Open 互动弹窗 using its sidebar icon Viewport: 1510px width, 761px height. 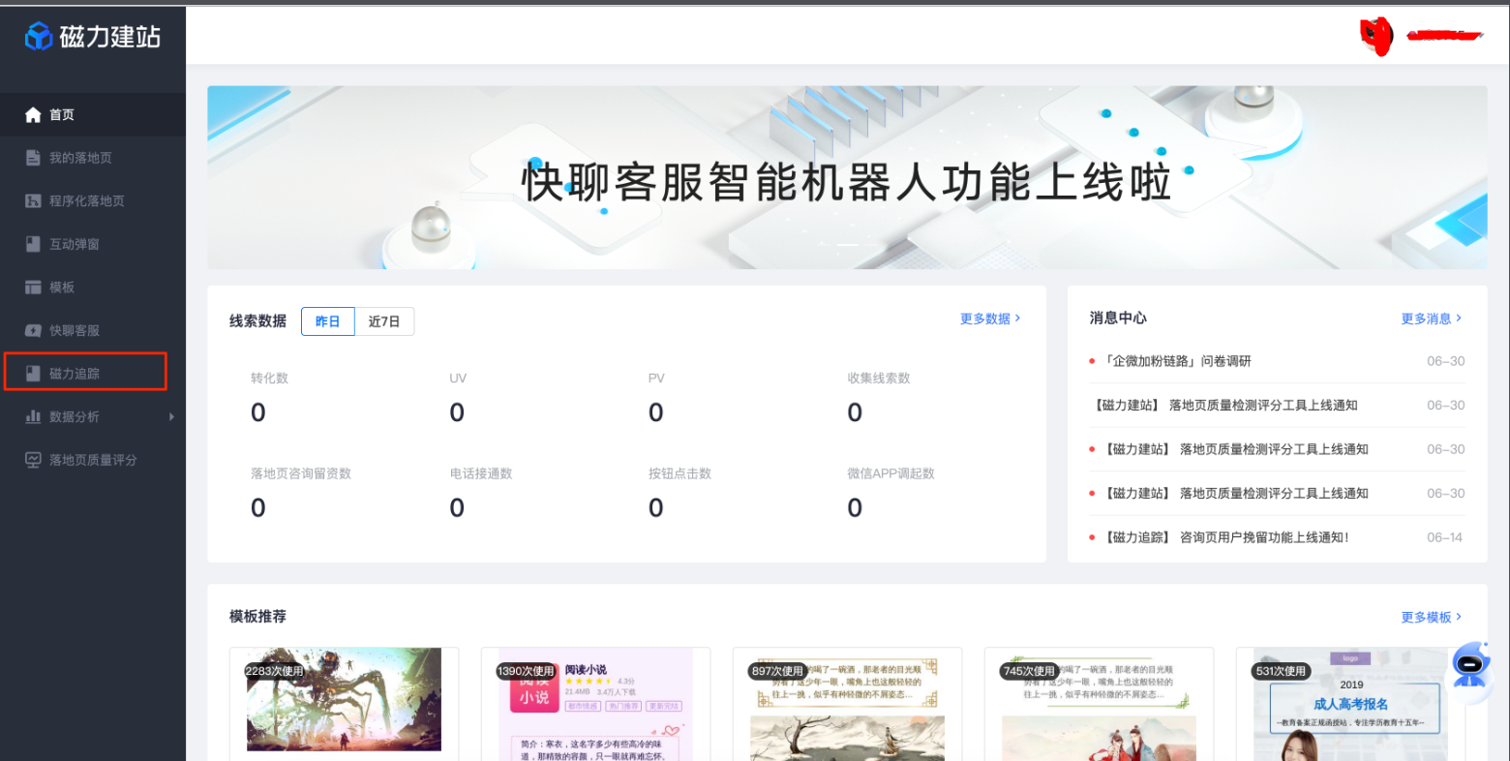(x=31, y=244)
